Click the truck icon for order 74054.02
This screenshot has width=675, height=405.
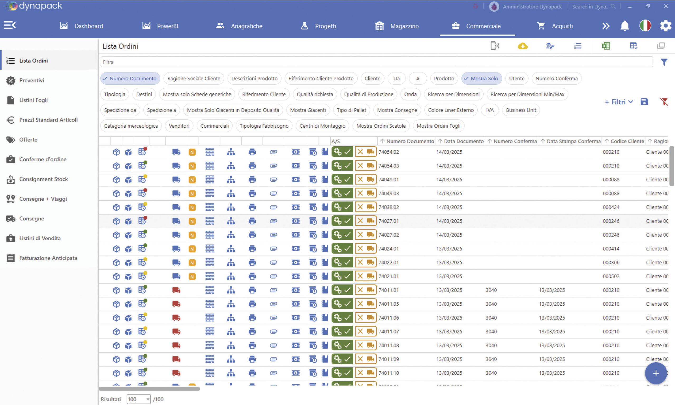click(x=176, y=152)
